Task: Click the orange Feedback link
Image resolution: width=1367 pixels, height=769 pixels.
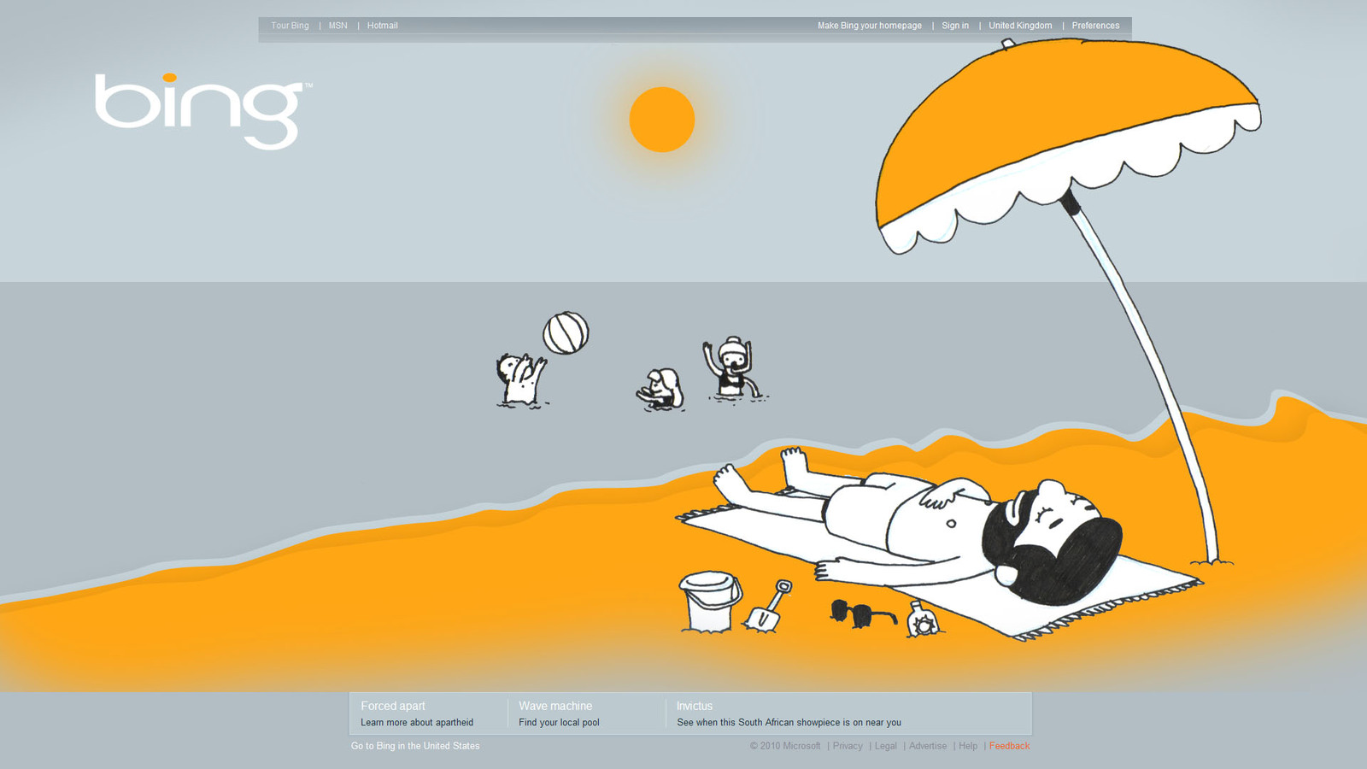Action: coord(1009,746)
